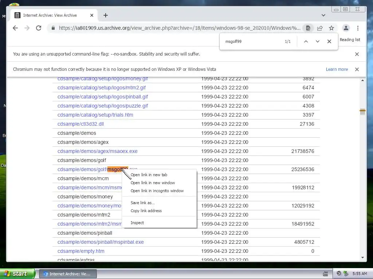Open cdsample/demos/pinball/mspinbal.exe link
The image size is (373, 279).
click(x=101, y=242)
